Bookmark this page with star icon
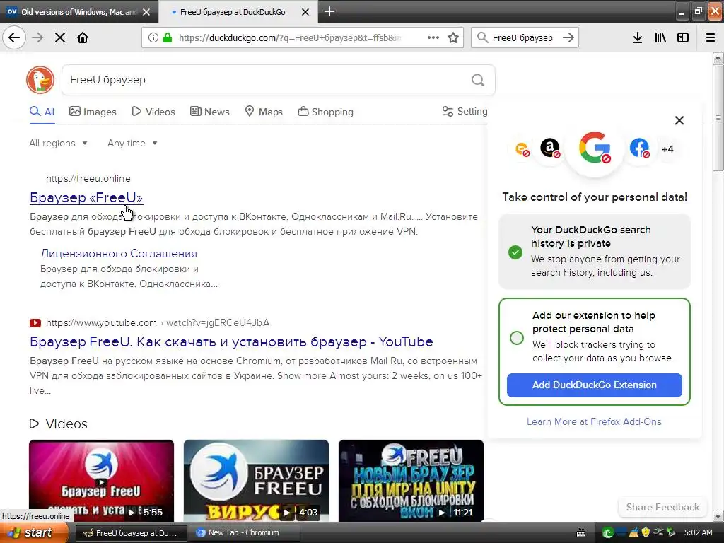This screenshot has width=724, height=543. pyautogui.click(x=453, y=37)
